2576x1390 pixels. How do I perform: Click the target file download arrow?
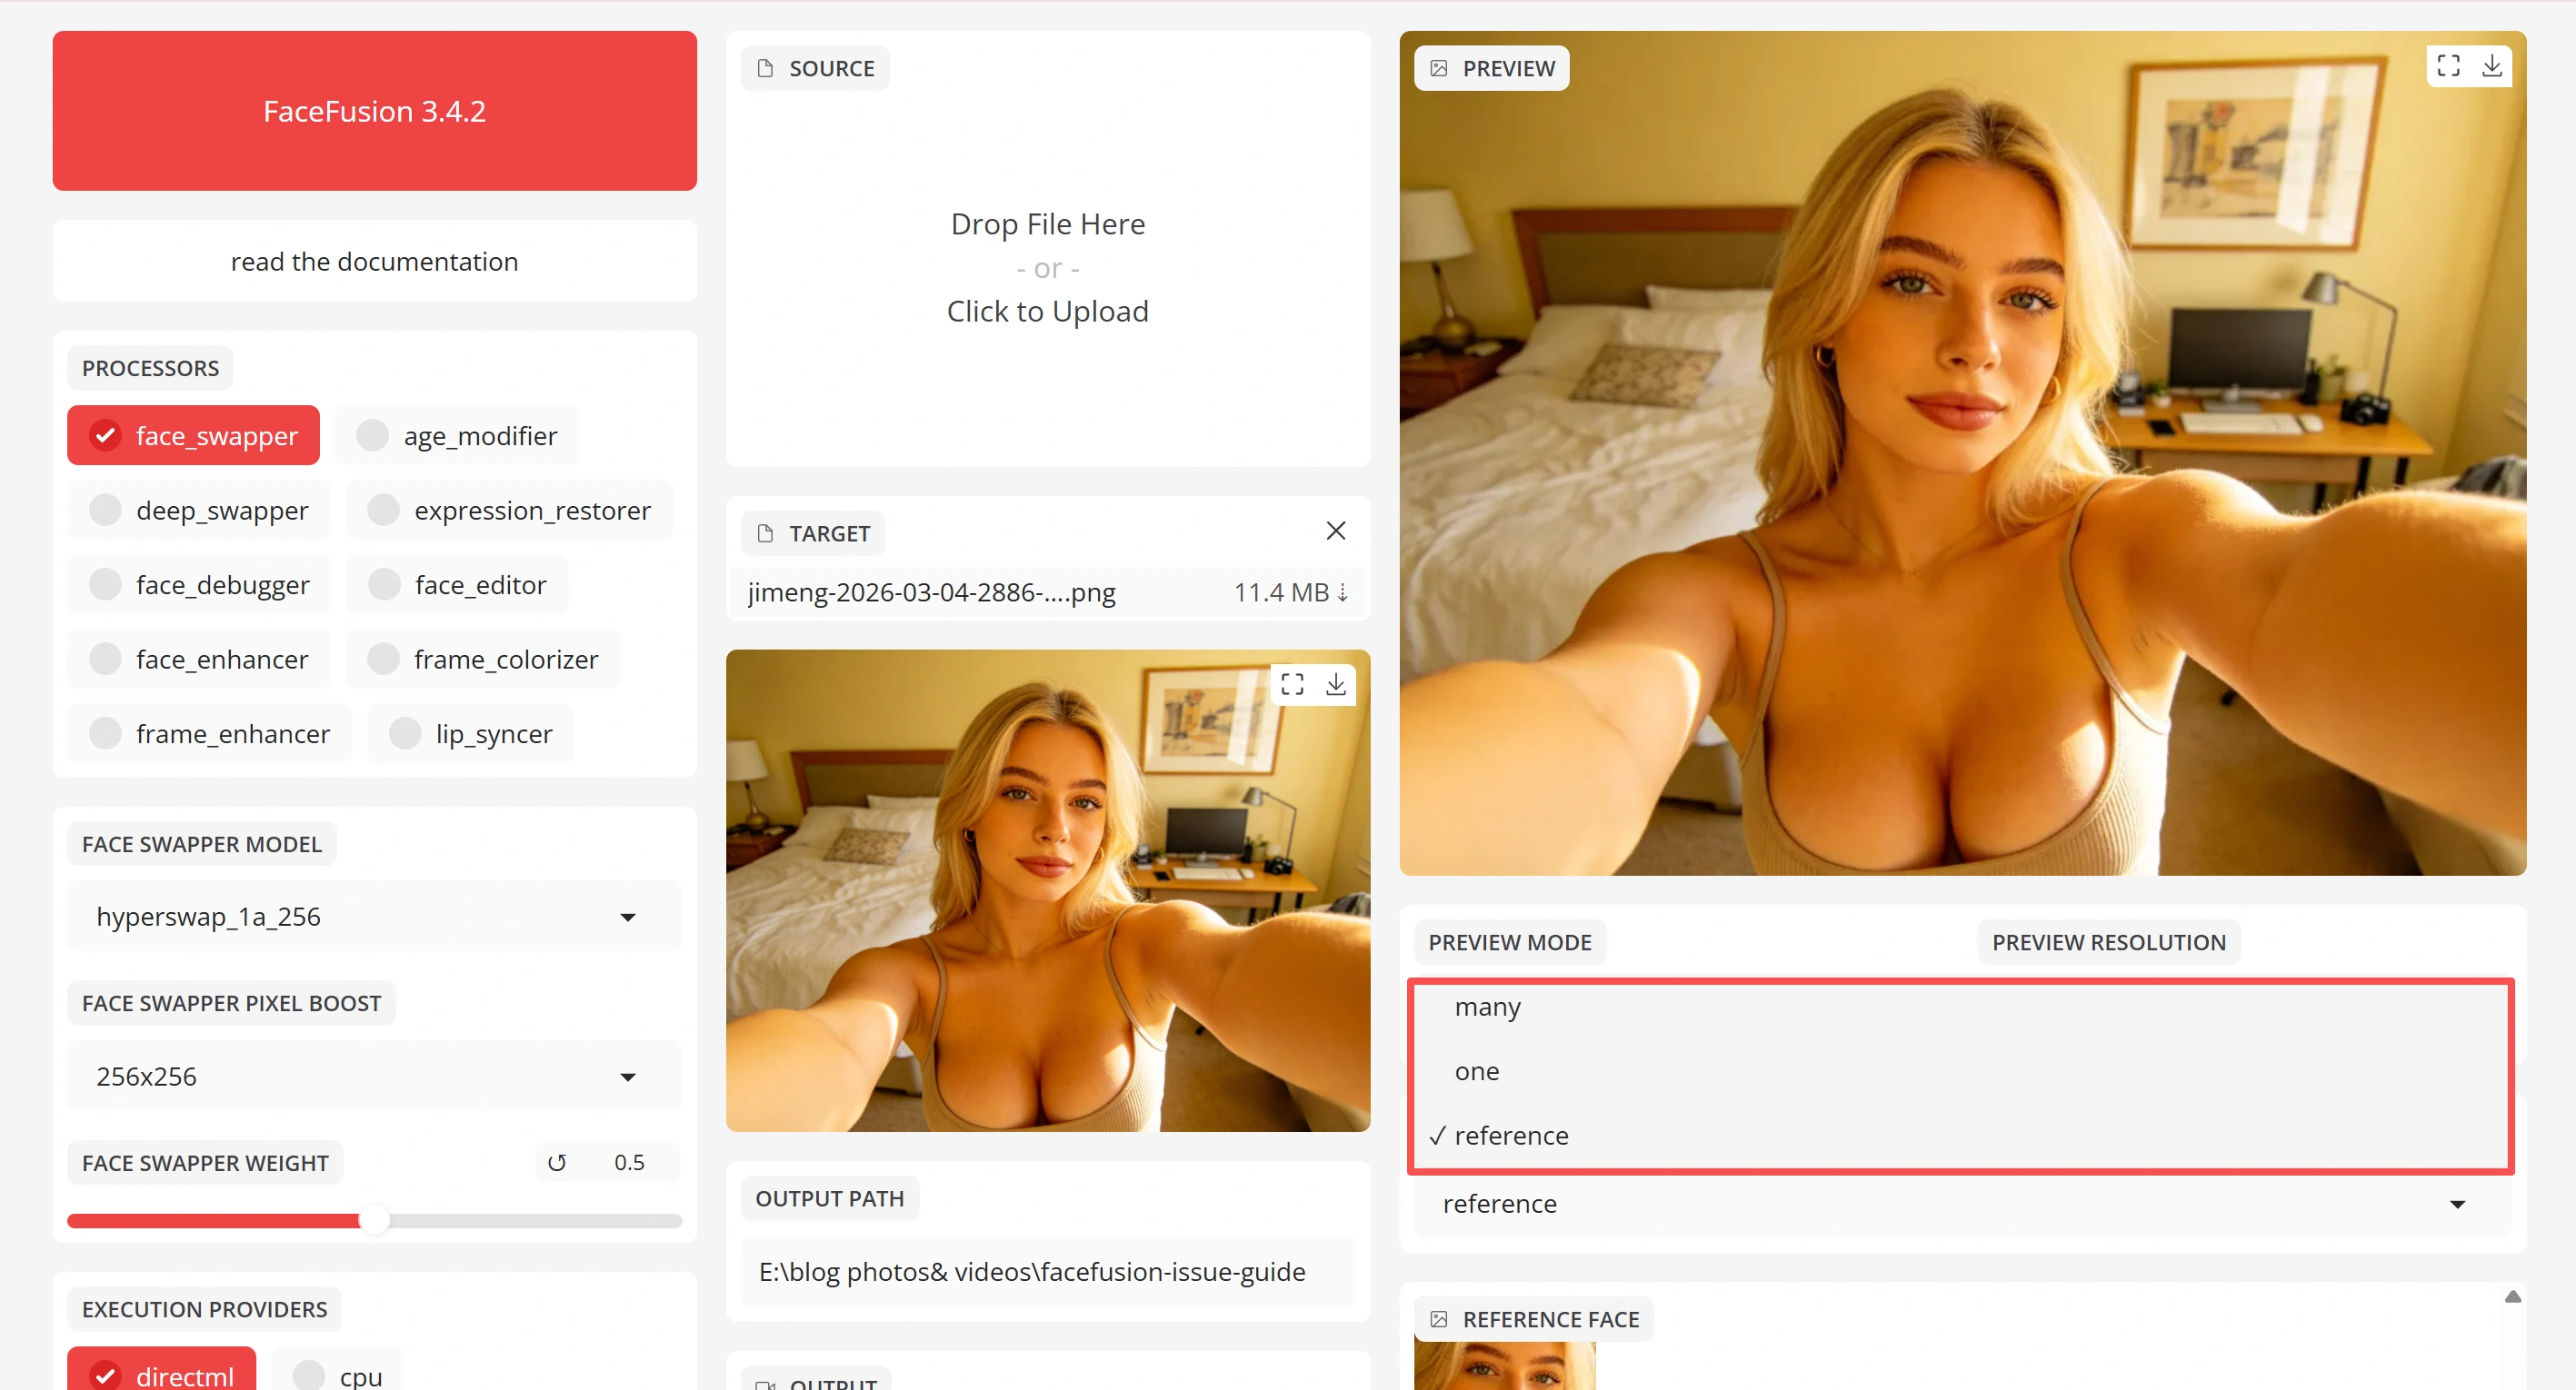pyautogui.click(x=1343, y=592)
